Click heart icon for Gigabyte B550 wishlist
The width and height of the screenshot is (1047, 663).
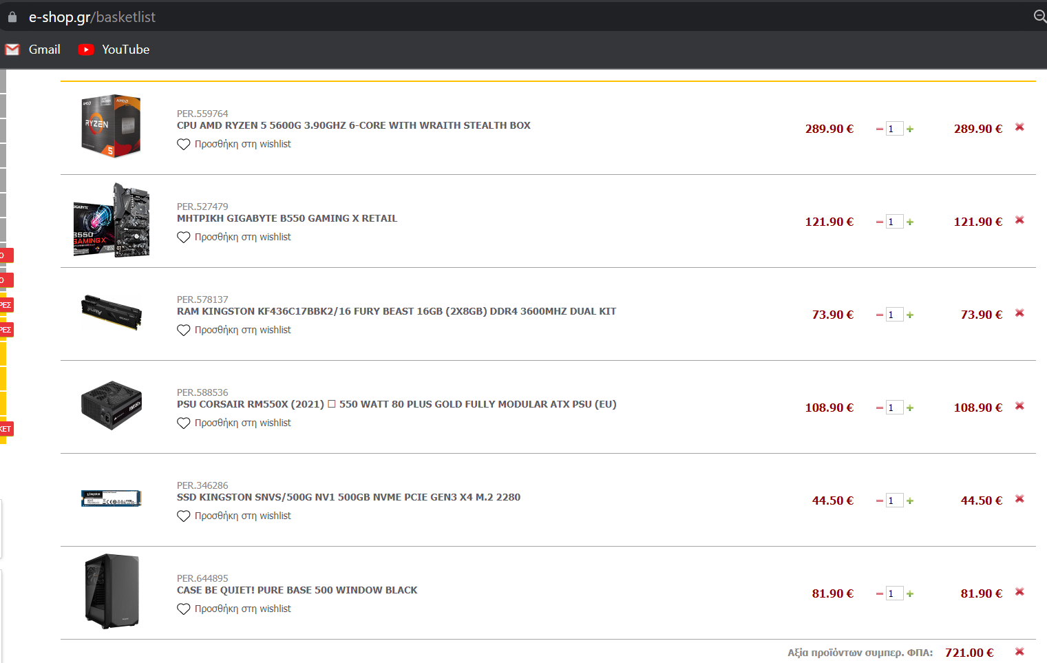[x=183, y=238]
